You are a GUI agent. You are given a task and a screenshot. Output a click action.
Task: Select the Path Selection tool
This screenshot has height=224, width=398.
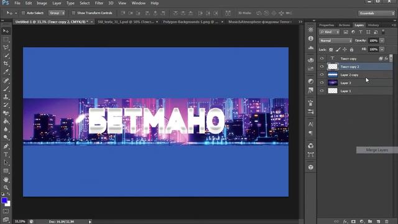pyautogui.click(x=6, y=162)
